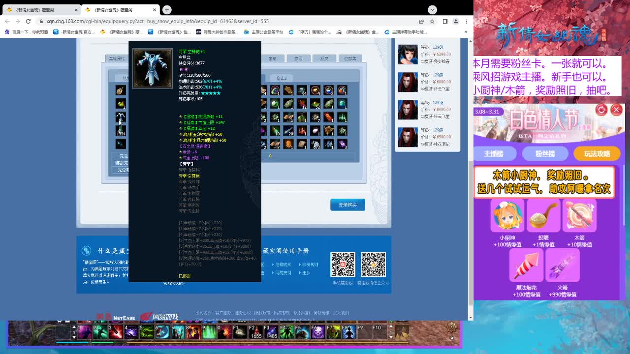
Task: Click the 登录购买 button
Action: [347, 205]
